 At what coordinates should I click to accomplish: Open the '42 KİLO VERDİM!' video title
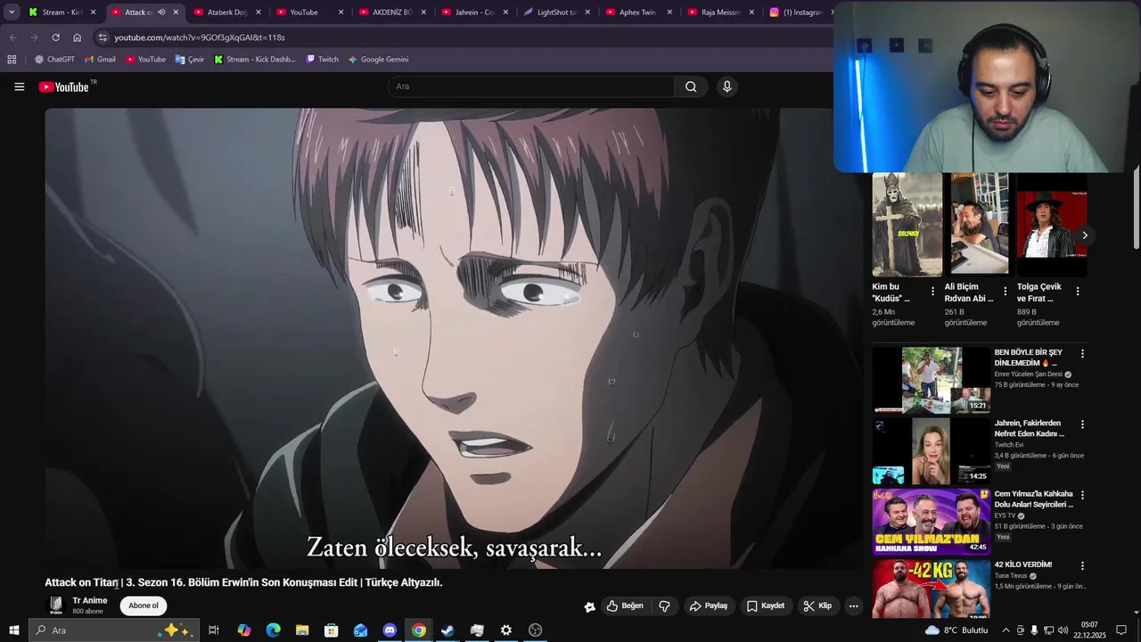coord(1023,564)
